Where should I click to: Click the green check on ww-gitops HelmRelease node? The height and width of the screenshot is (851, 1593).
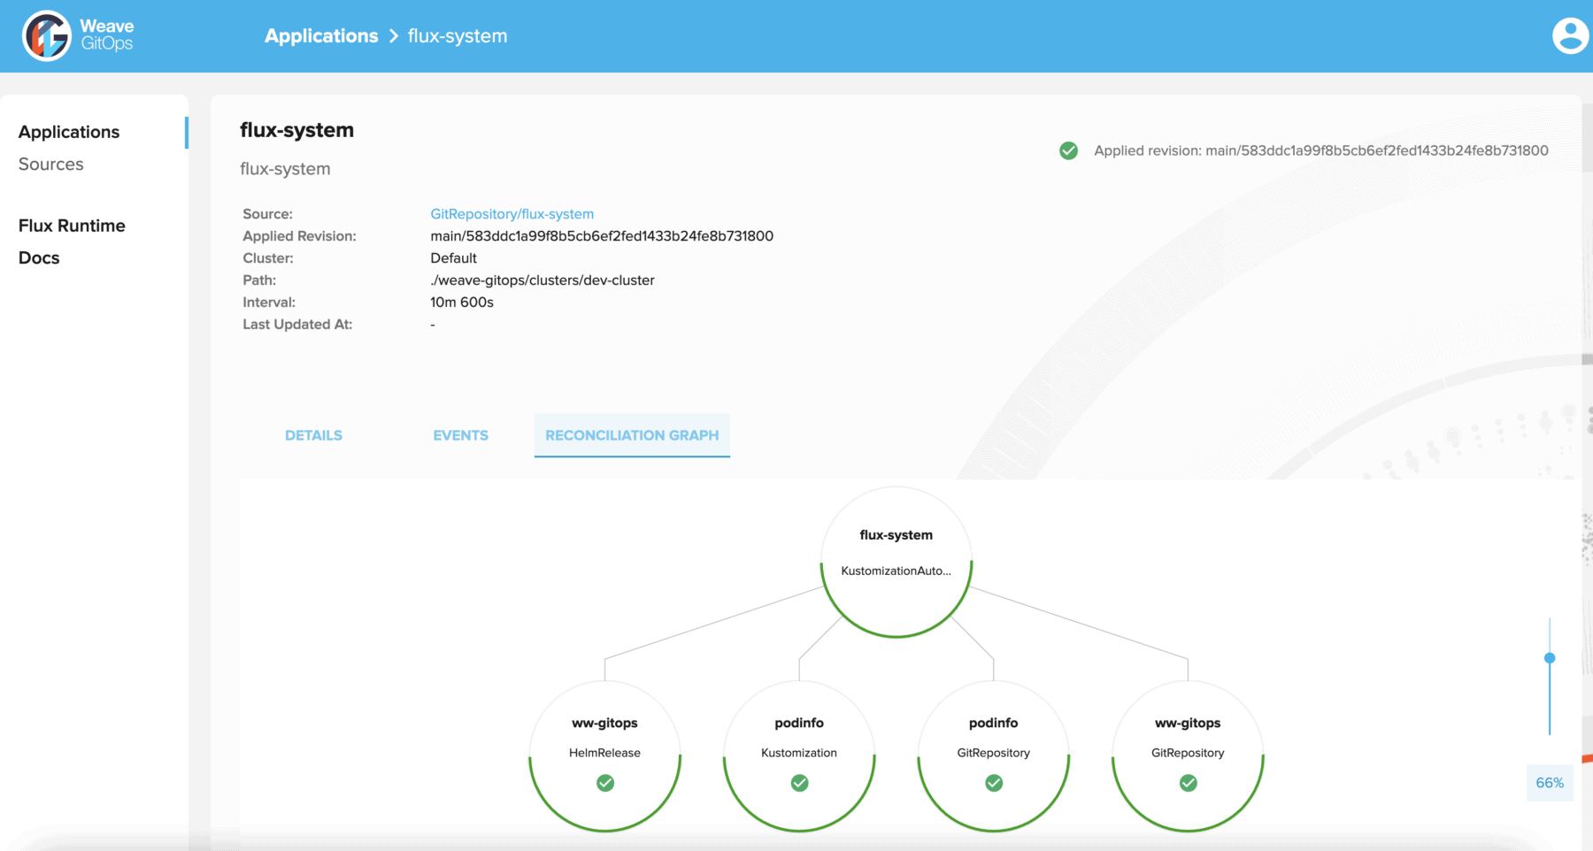click(x=604, y=783)
